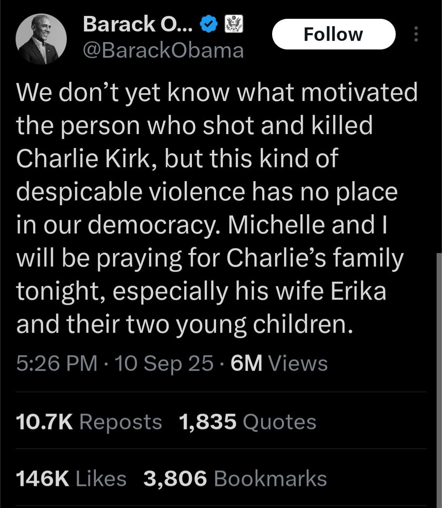The image size is (442, 508).
Task: Click the blue verified checkmark badge
Action: coord(209,24)
